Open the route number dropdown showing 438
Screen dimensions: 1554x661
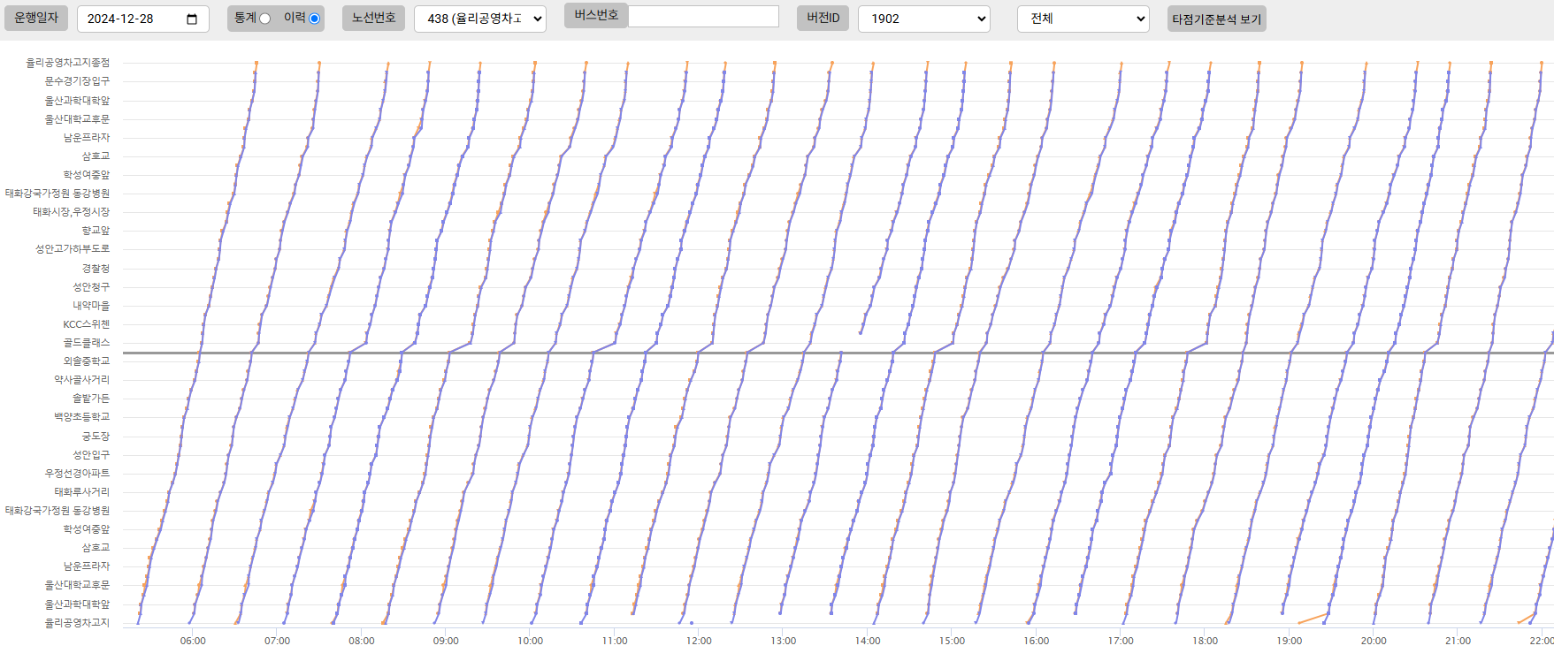tap(479, 19)
